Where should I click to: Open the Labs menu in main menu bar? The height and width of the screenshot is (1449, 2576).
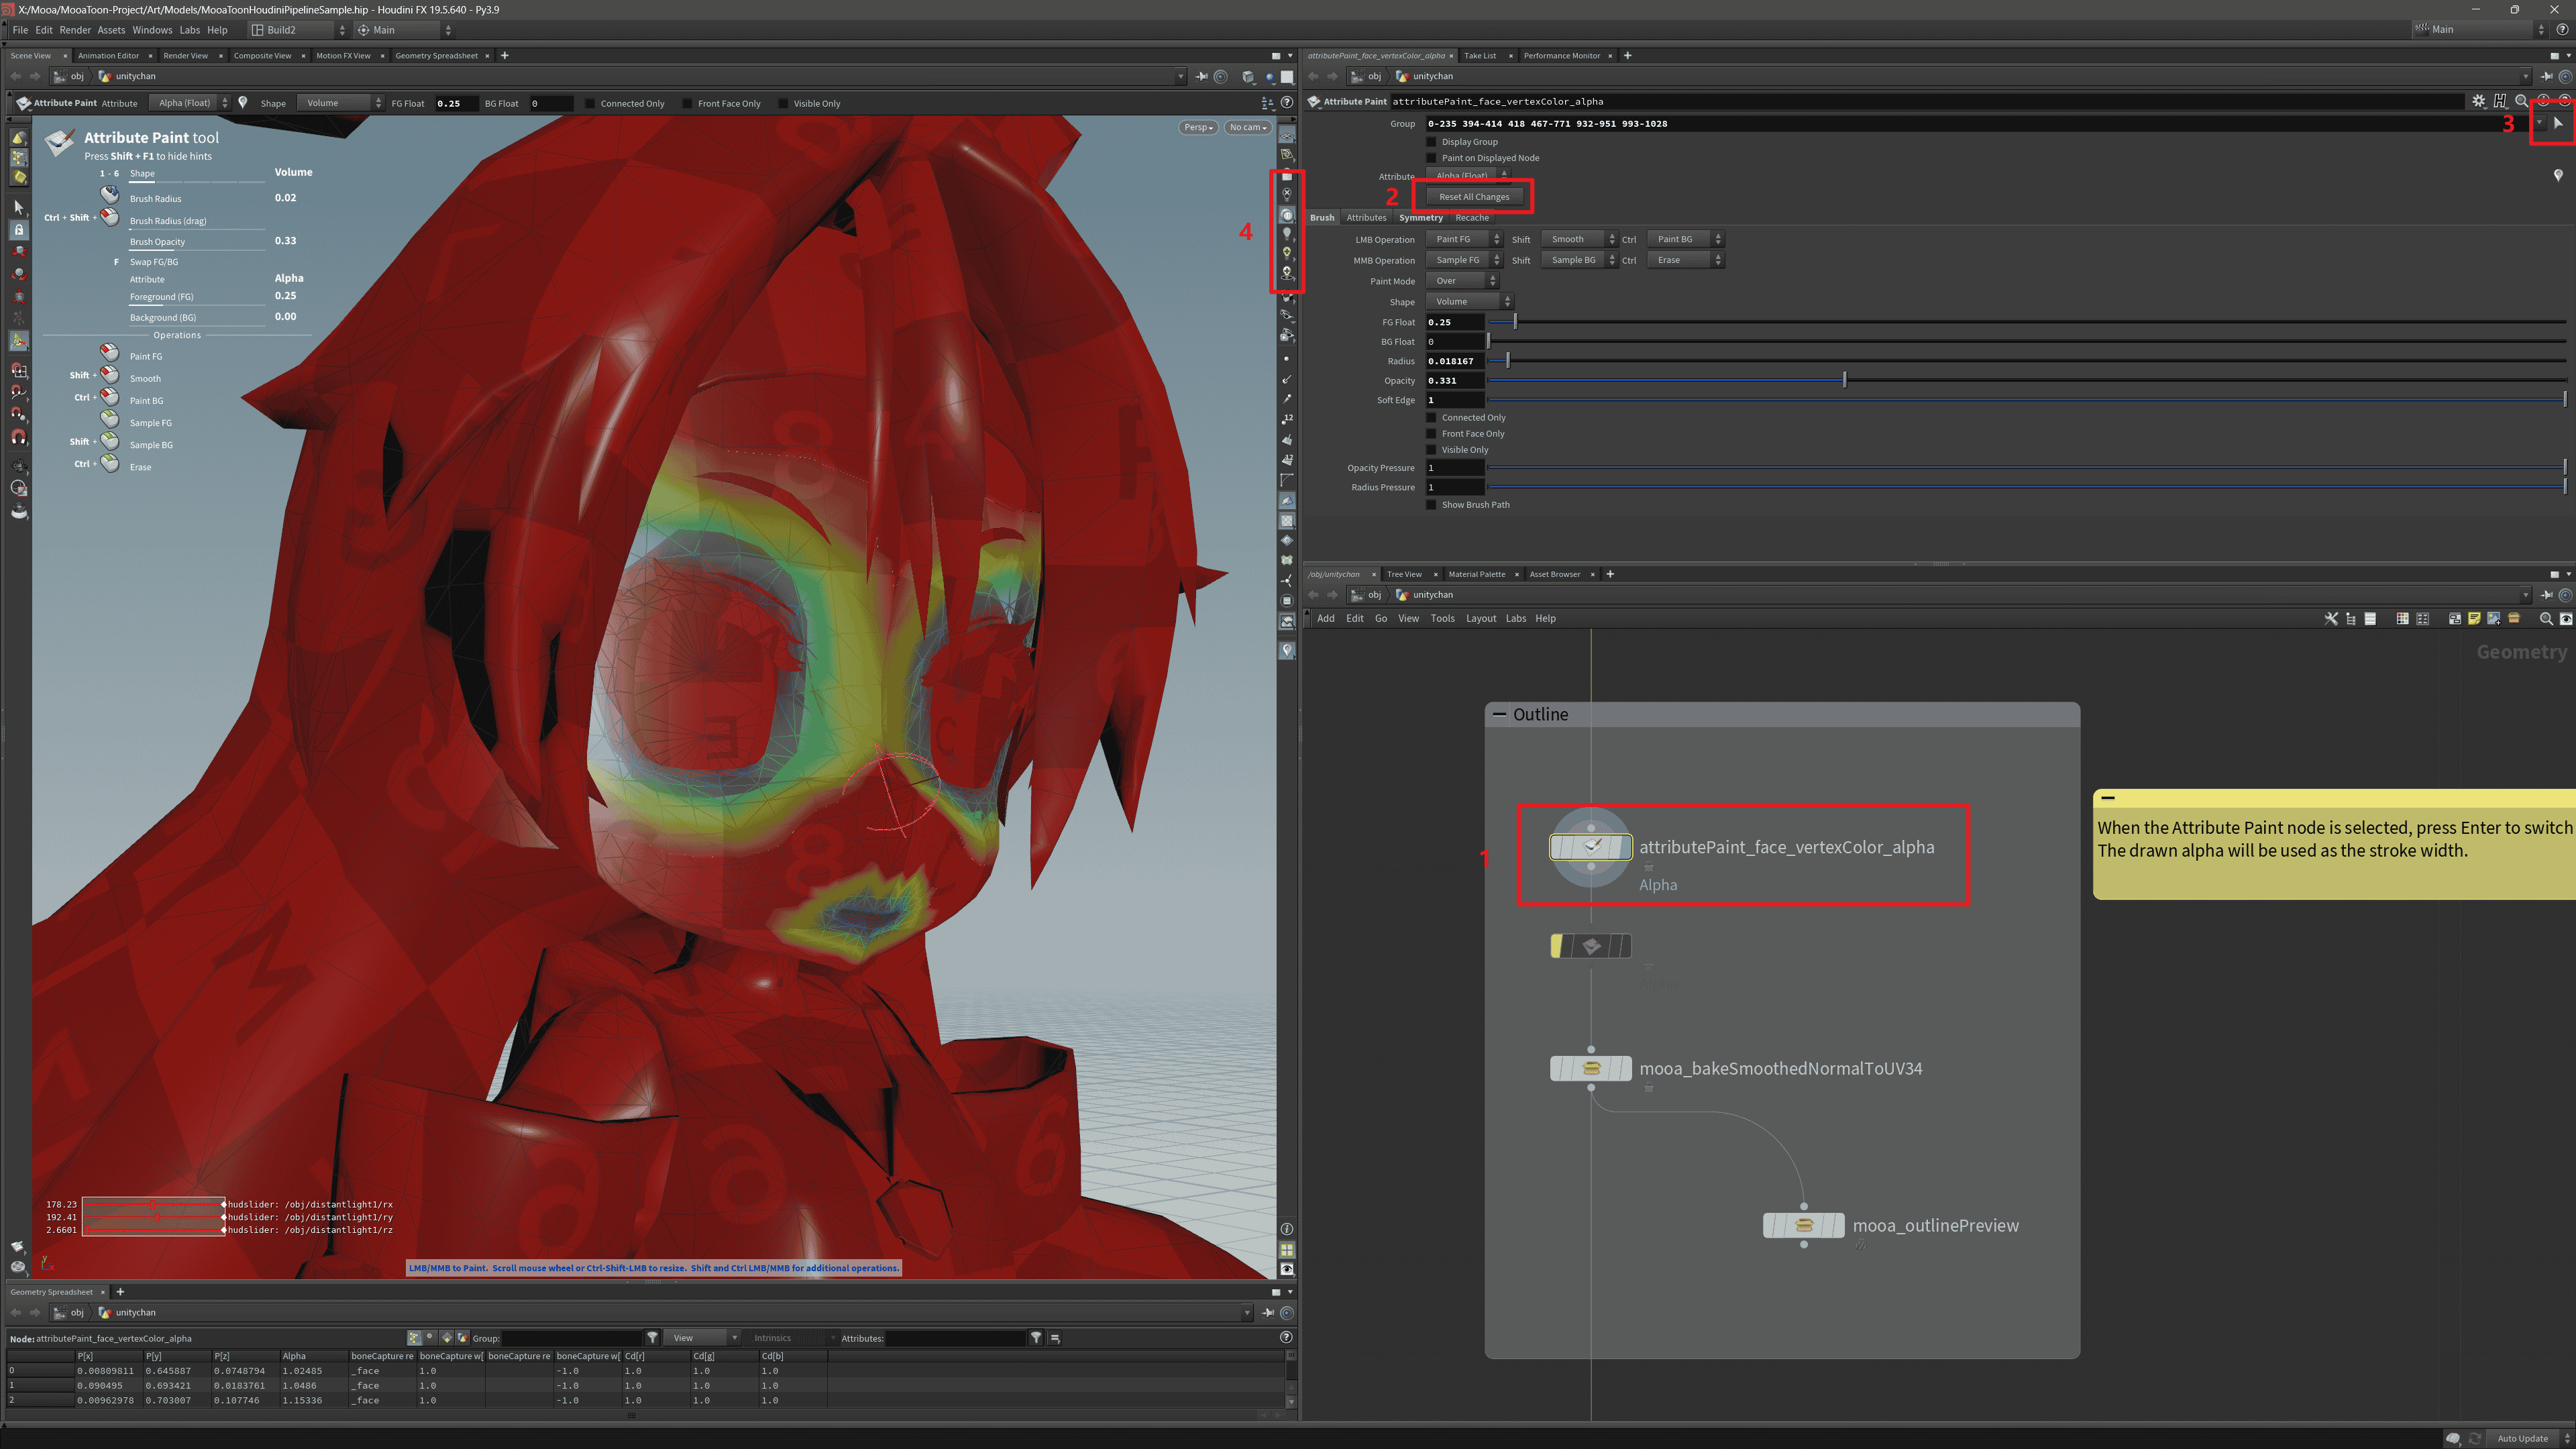pos(189,30)
